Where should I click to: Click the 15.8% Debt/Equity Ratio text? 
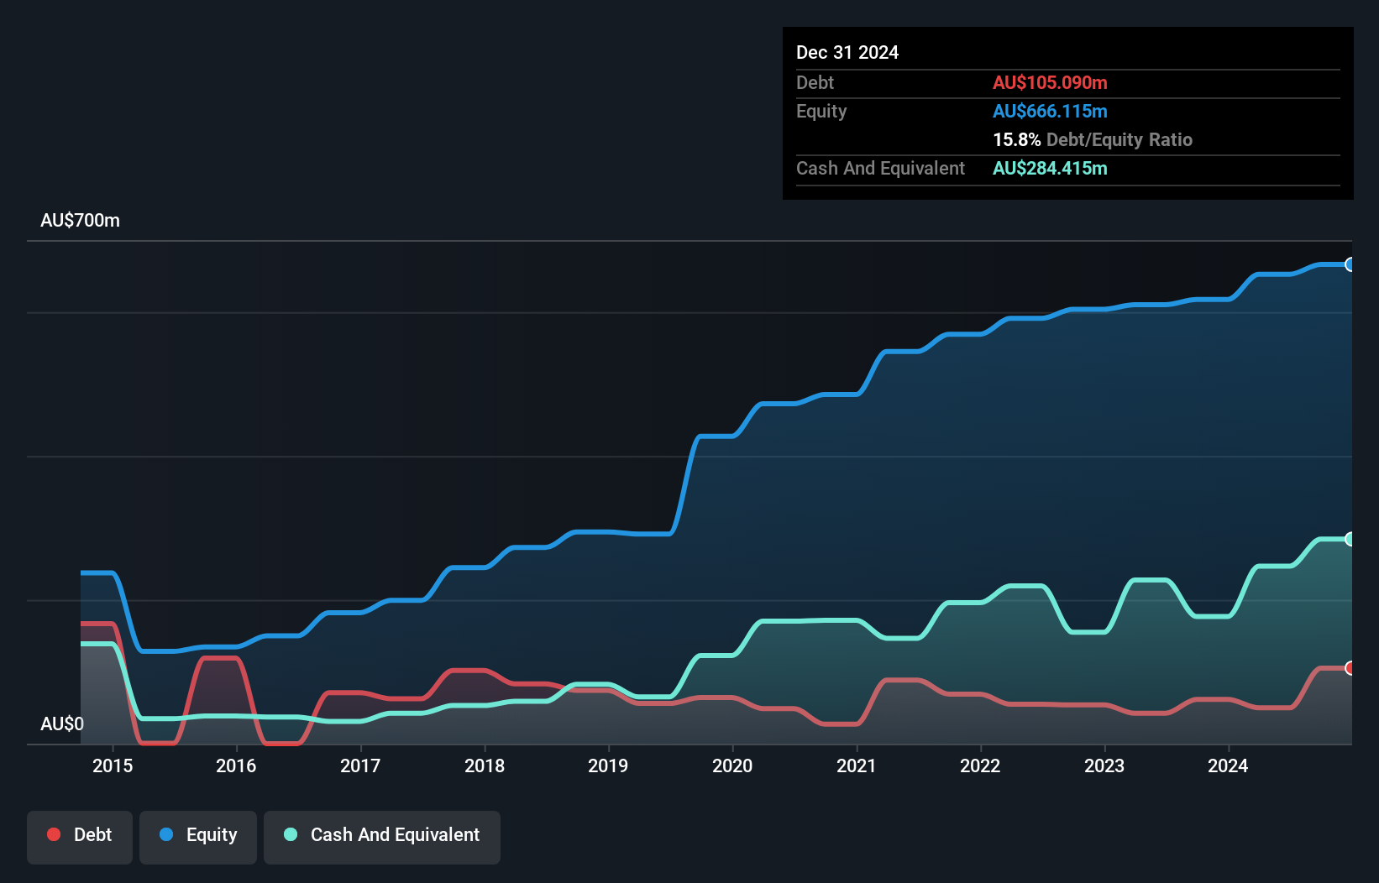1093,139
